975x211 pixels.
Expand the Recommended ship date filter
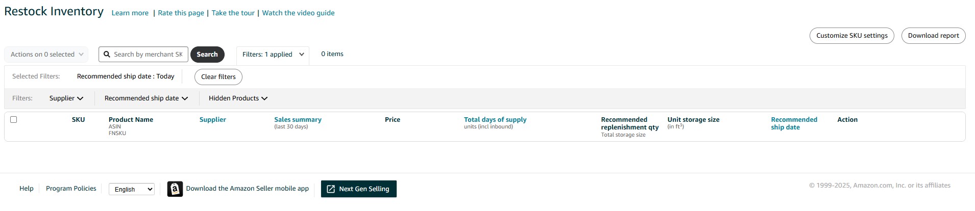click(146, 98)
